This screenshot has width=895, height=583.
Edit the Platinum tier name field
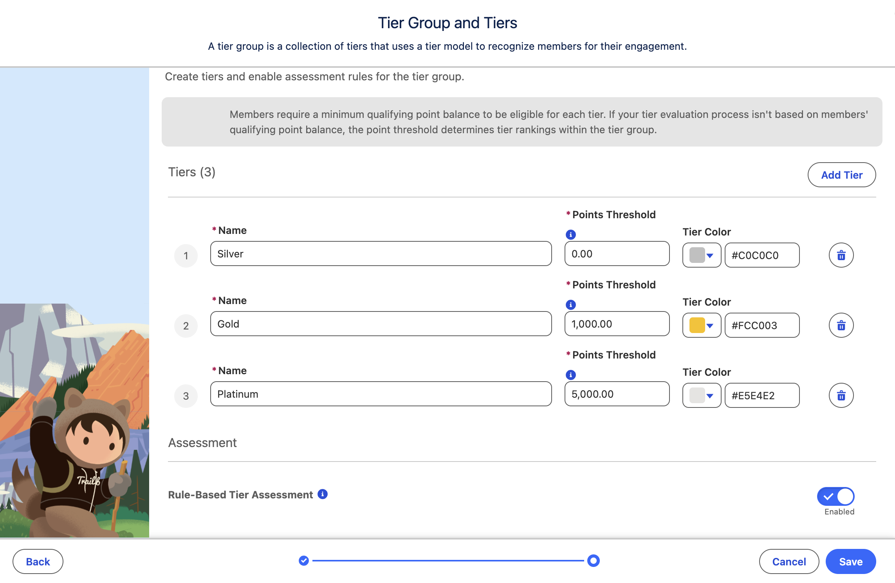[x=381, y=394]
